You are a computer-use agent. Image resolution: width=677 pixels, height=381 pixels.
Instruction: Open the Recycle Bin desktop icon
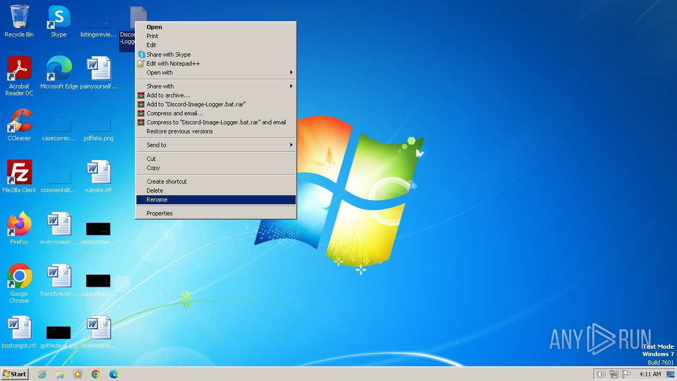tap(19, 21)
